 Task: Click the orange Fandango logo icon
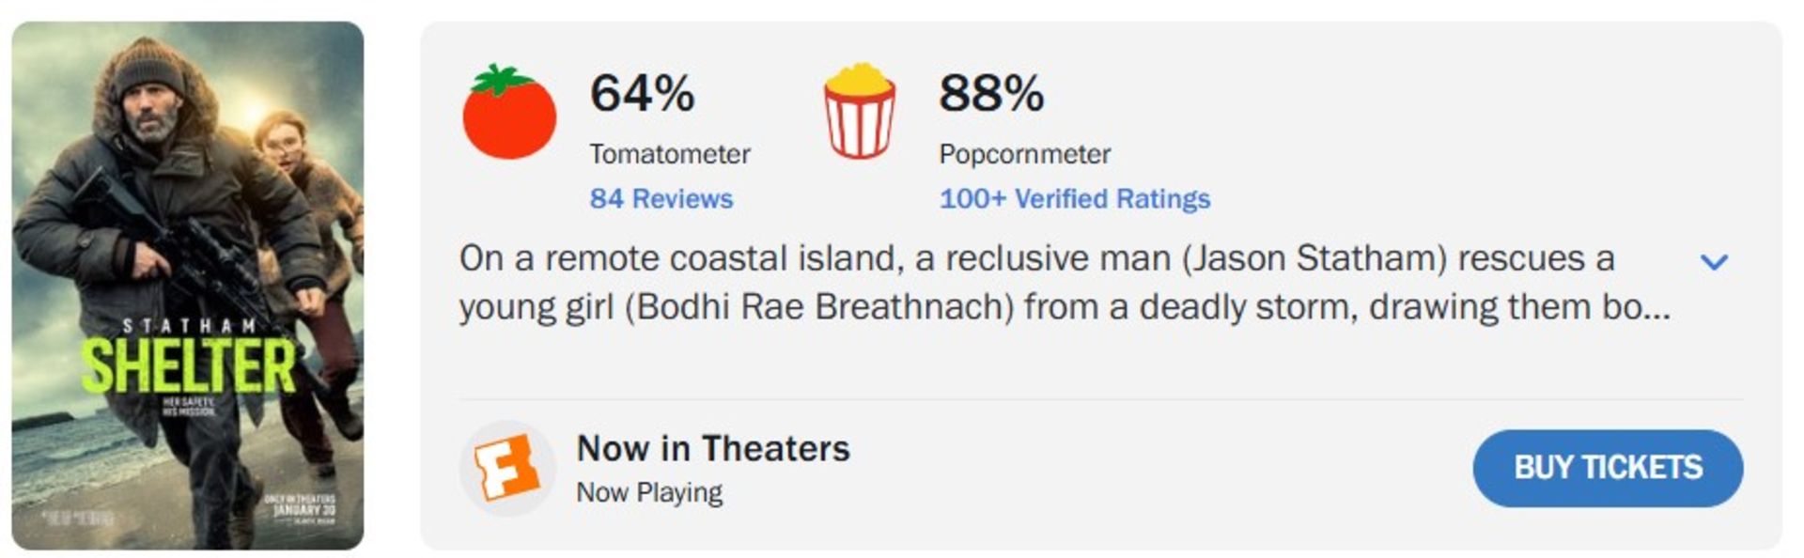(506, 468)
